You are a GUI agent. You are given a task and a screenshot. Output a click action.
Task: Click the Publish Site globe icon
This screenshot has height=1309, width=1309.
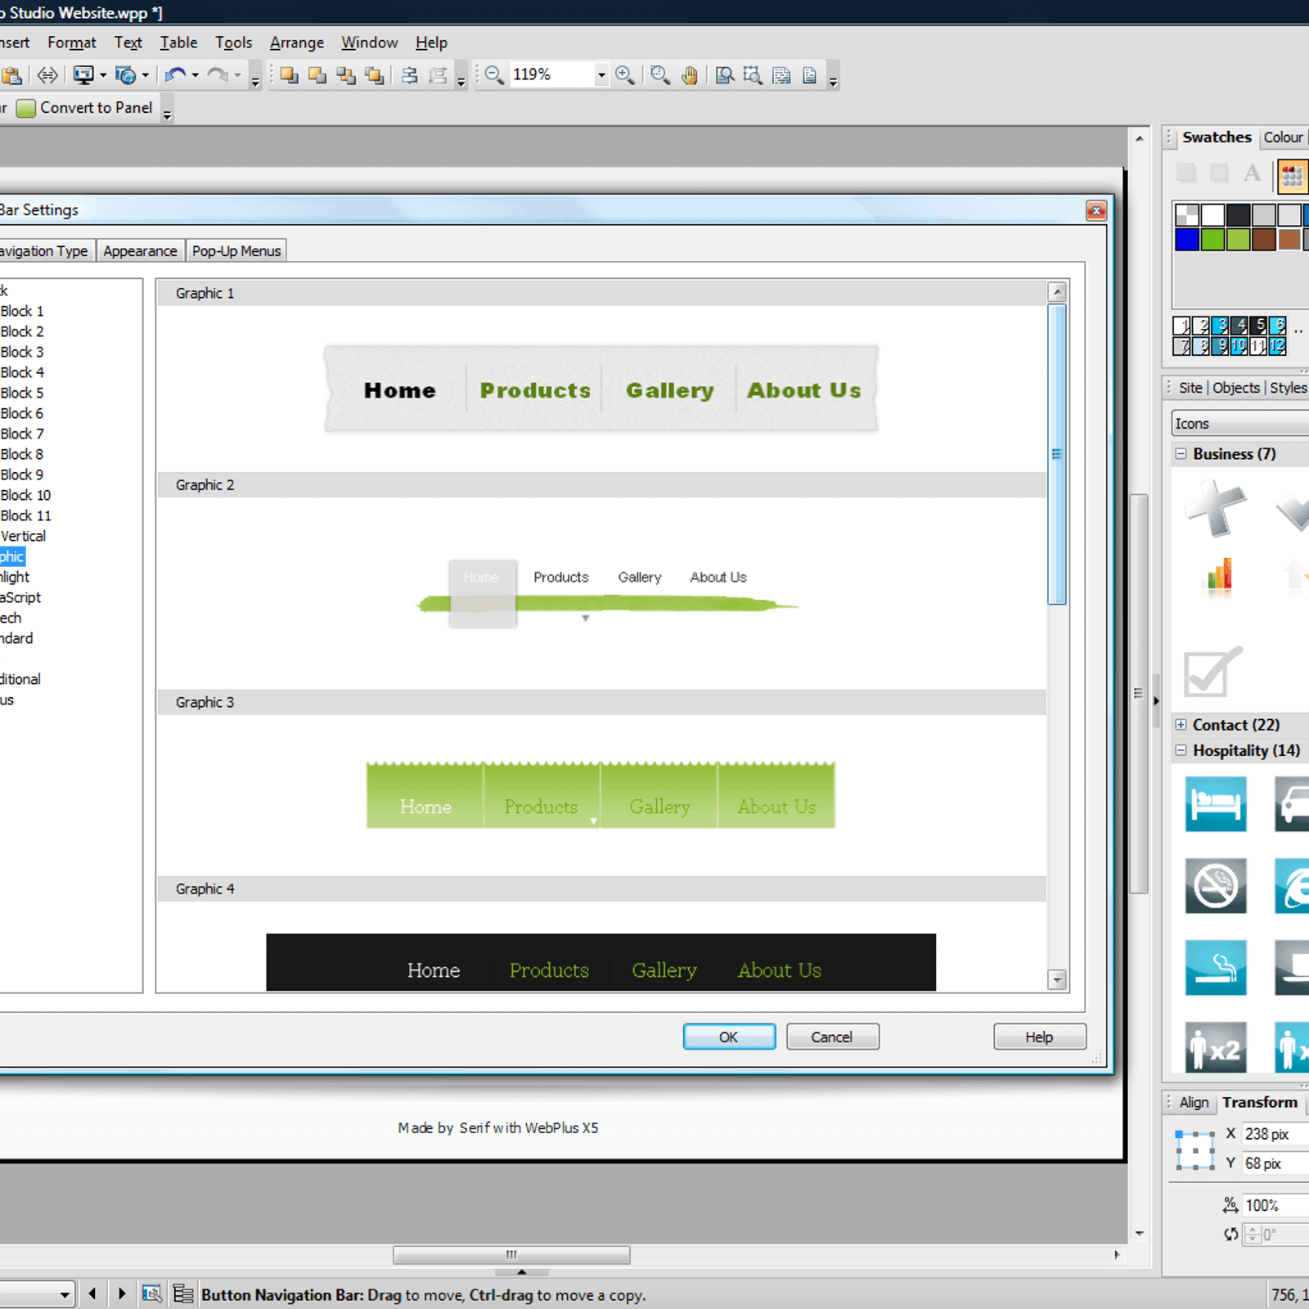point(125,75)
